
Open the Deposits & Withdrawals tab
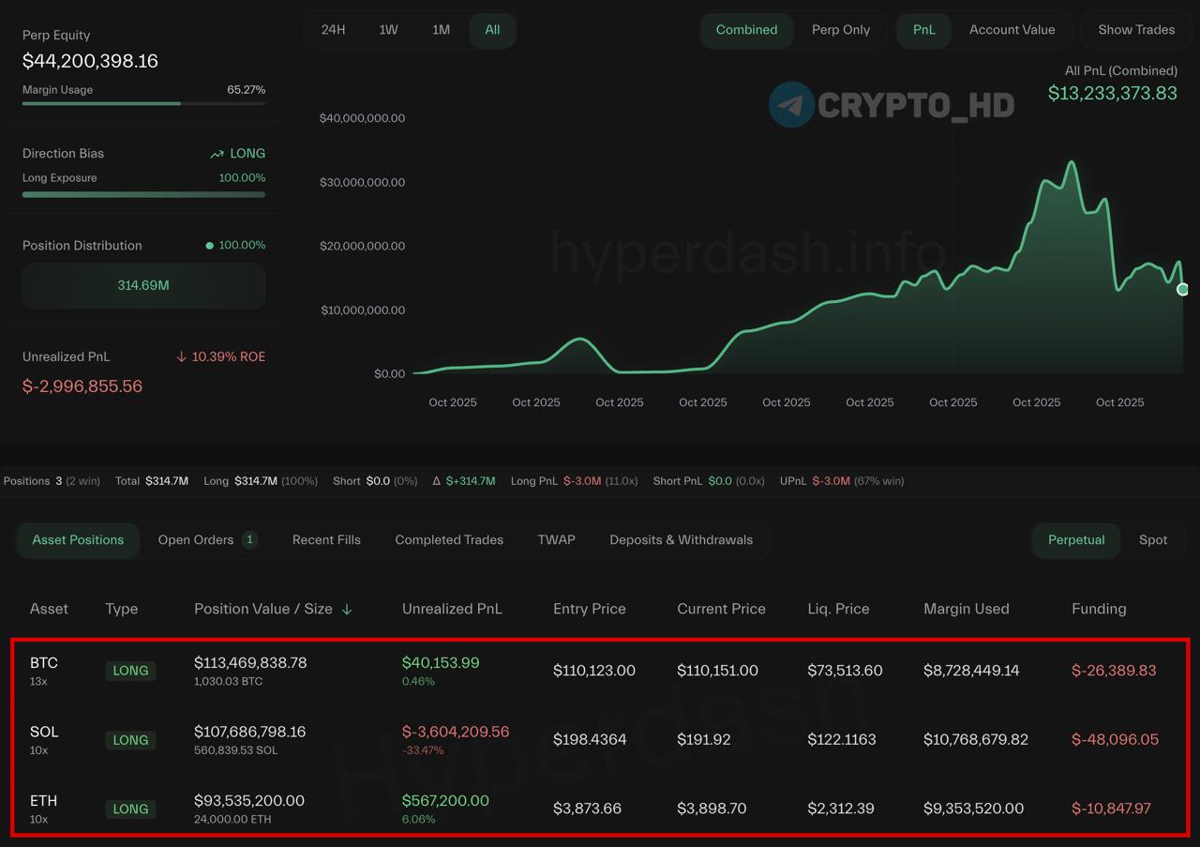pyautogui.click(x=681, y=540)
